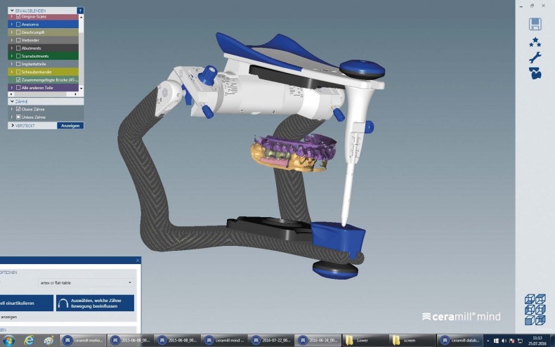This screenshot has height=347, width=555.
Task: Enable the Anatomie checkbox
Action: pos(18,24)
